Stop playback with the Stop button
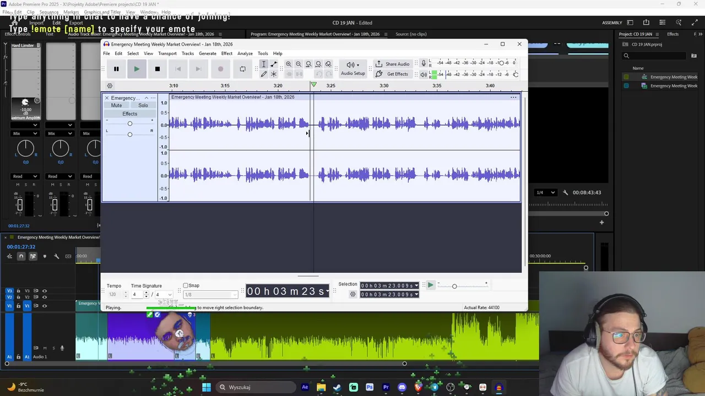This screenshot has width=705, height=396. coord(158,69)
